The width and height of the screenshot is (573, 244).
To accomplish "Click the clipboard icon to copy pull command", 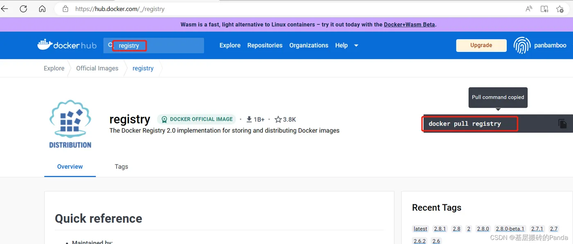I will pyautogui.click(x=563, y=123).
